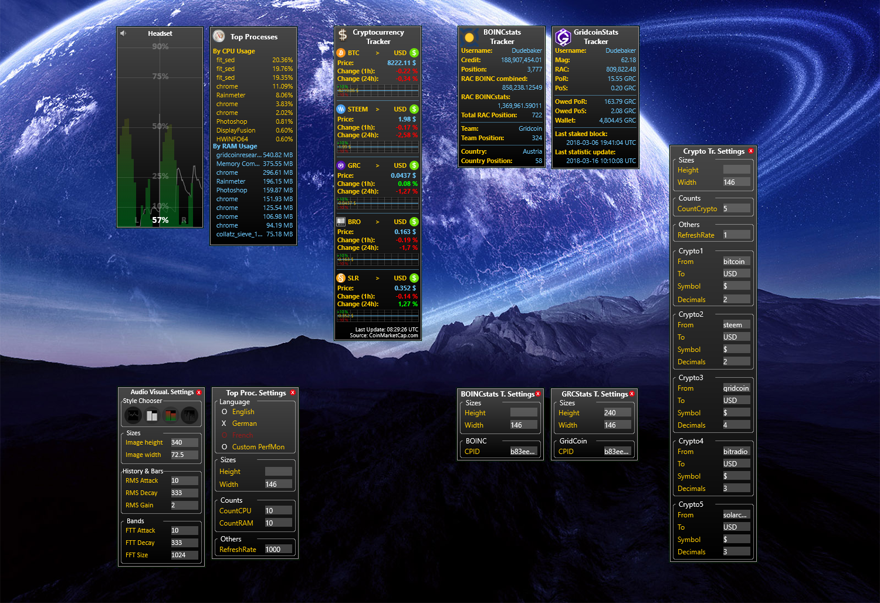Image resolution: width=880 pixels, height=603 pixels.
Task: Click the CountCrypto field showing 5
Action: click(x=736, y=208)
